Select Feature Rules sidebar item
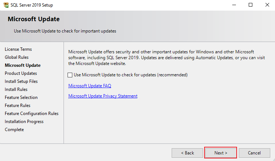275x161 pixels. [18, 106]
